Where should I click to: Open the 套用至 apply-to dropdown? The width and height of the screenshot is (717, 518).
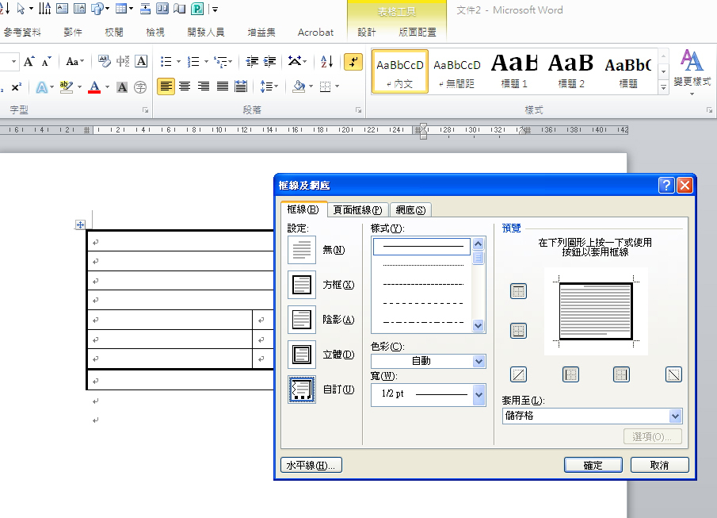(x=675, y=416)
